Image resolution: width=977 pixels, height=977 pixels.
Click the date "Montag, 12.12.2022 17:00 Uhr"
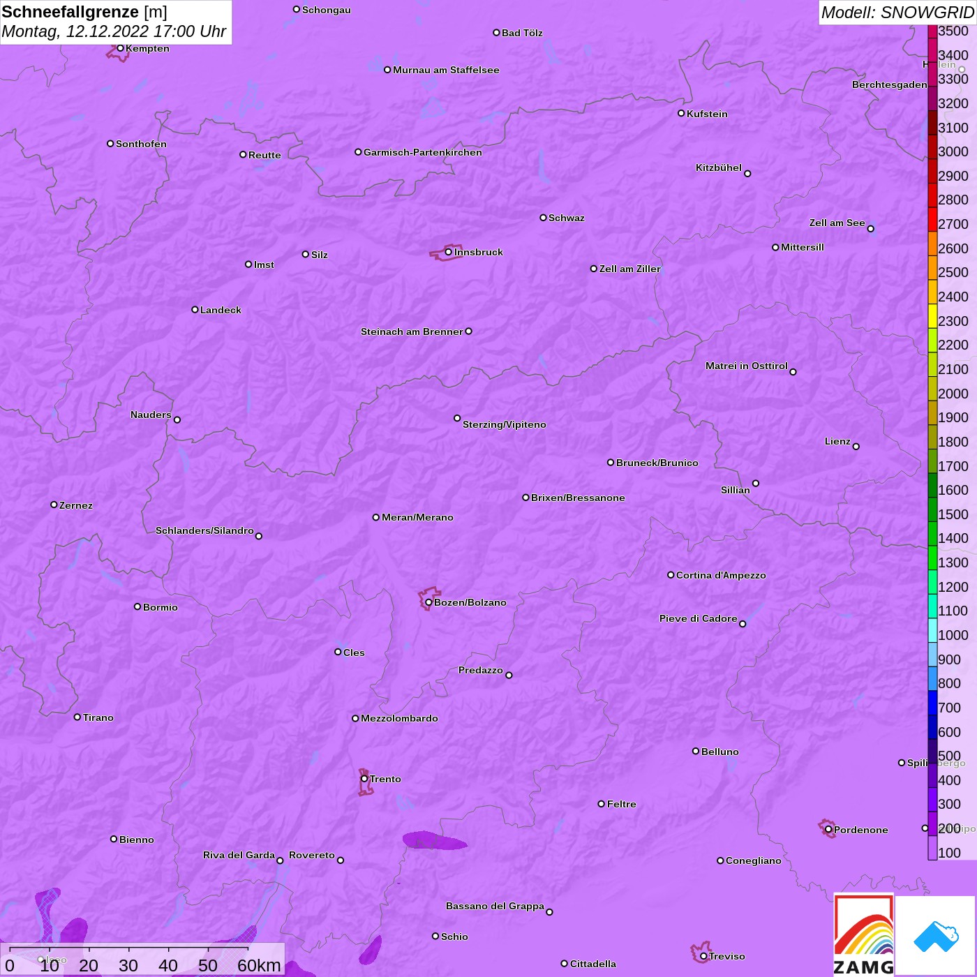114,31
